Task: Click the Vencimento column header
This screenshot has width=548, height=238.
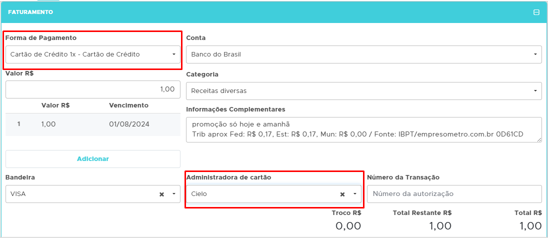Action: [129, 105]
